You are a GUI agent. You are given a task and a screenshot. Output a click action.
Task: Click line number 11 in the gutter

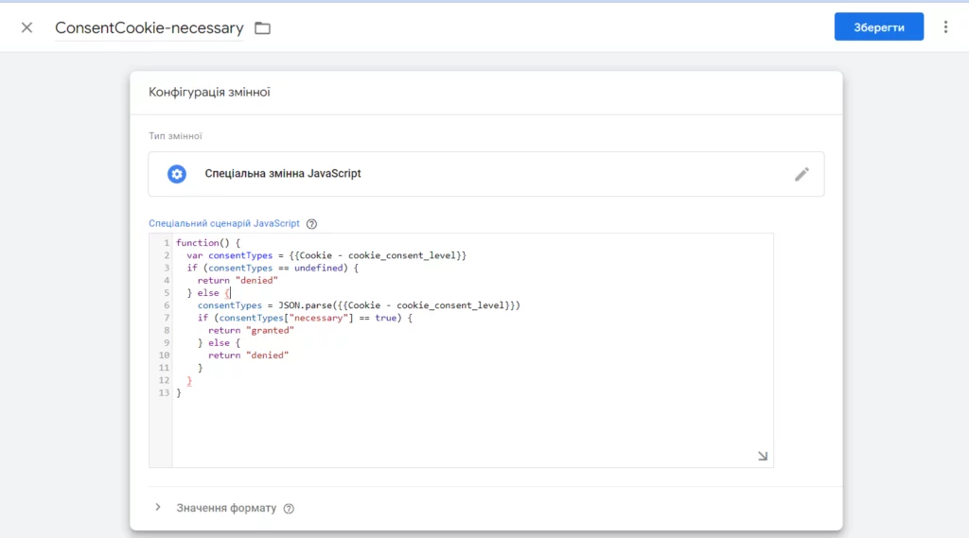(164, 368)
